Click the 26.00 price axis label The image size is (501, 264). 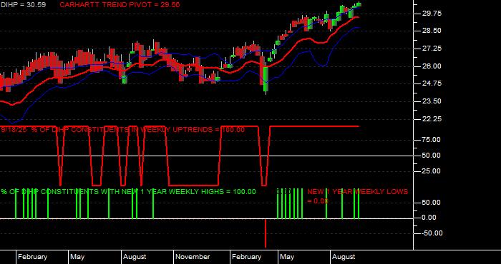pyautogui.click(x=432, y=66)
